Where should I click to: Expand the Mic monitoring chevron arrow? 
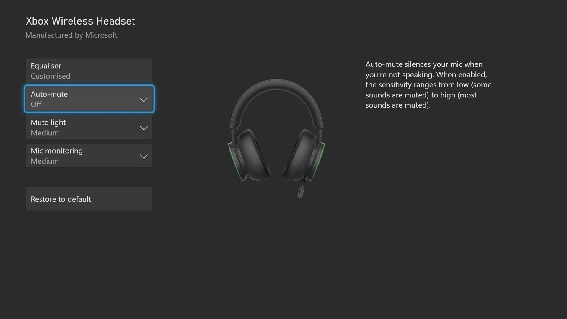144,156
